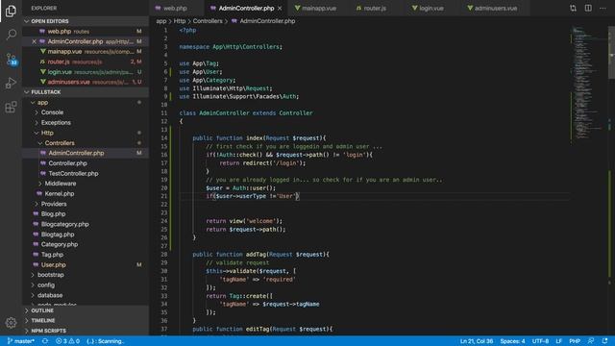Open the Run and Debug view
Image resolution: width=615 pixels, height=346 pixels.
pos(11,84)
